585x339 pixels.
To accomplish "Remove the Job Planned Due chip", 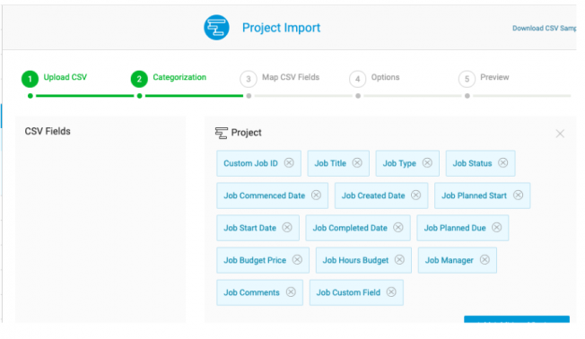I will coord(496,228).
